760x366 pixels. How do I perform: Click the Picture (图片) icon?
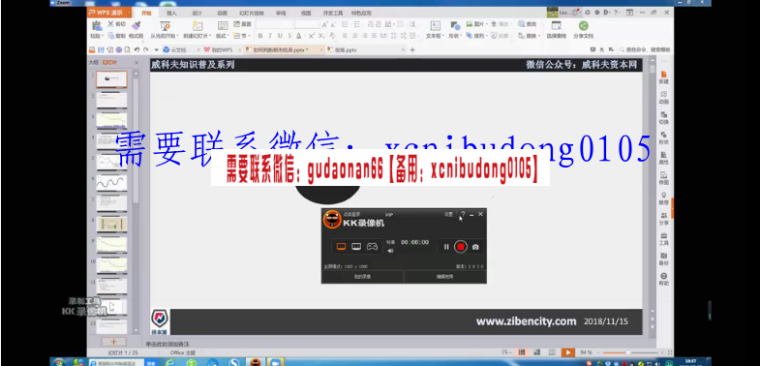click(470, 24)
